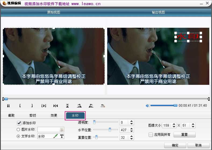Click the 水平位置 slider handle

(x=110, y=130)
